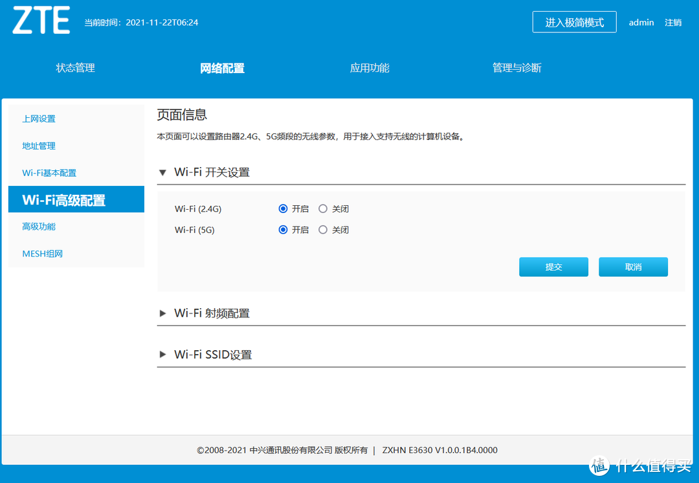Click the 什么值得买 watermark icon
The height and width of the screenshot is (483, 699).
pyautogui.click(x=599, y=466)
